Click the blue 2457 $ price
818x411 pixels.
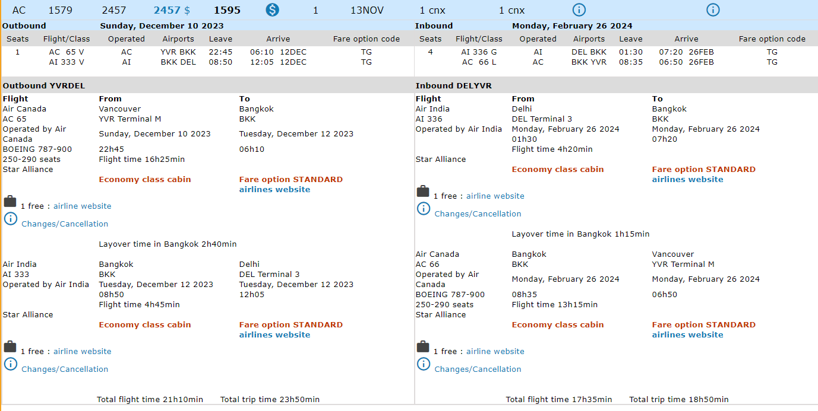click(172, 11)
